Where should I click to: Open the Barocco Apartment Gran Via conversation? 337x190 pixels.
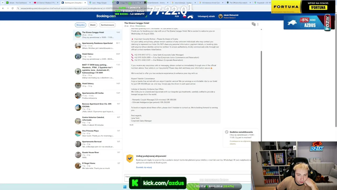[x=97, y=108]
